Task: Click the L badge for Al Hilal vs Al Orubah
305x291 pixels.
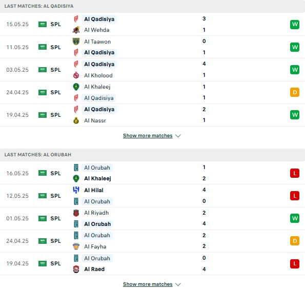Action: [x=295, y=196]
